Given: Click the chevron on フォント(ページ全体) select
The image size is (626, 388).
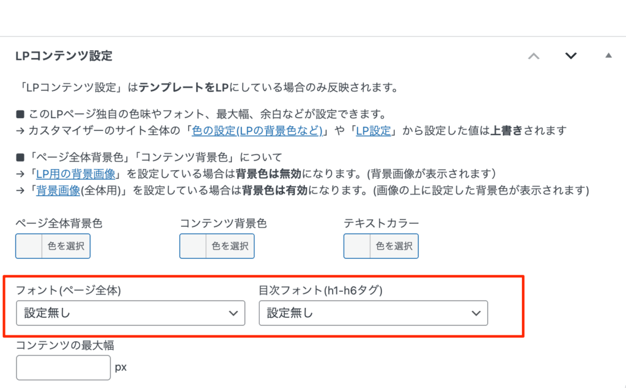Looking at the screenshot, I should [233, 313].
